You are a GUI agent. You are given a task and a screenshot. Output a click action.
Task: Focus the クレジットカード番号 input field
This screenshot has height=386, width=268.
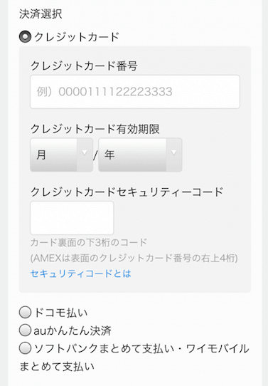[x=135, y=92]
